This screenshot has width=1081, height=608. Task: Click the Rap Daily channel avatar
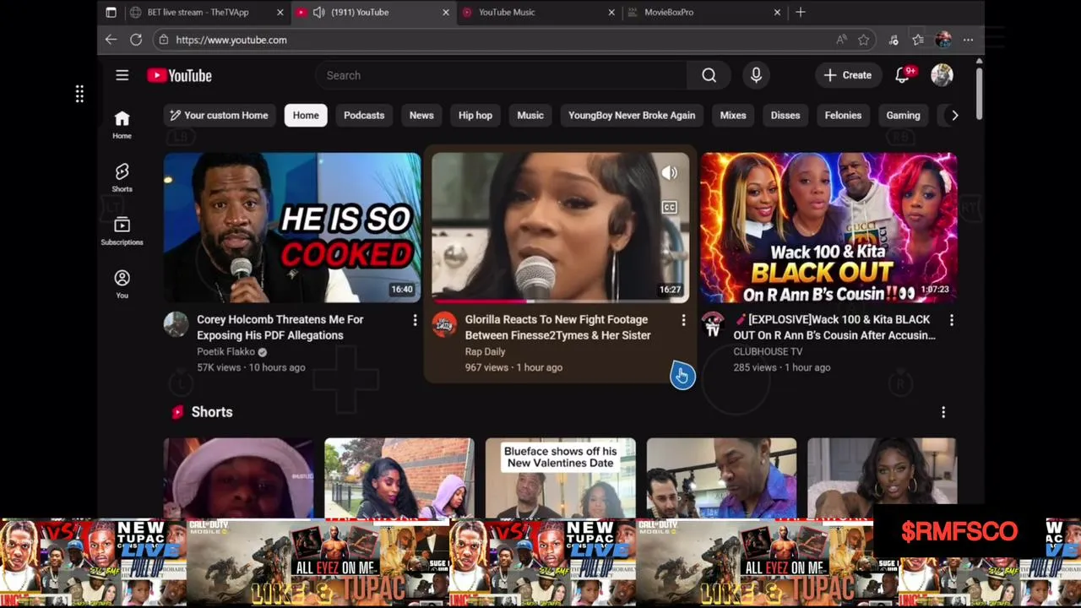coord(444,324)
